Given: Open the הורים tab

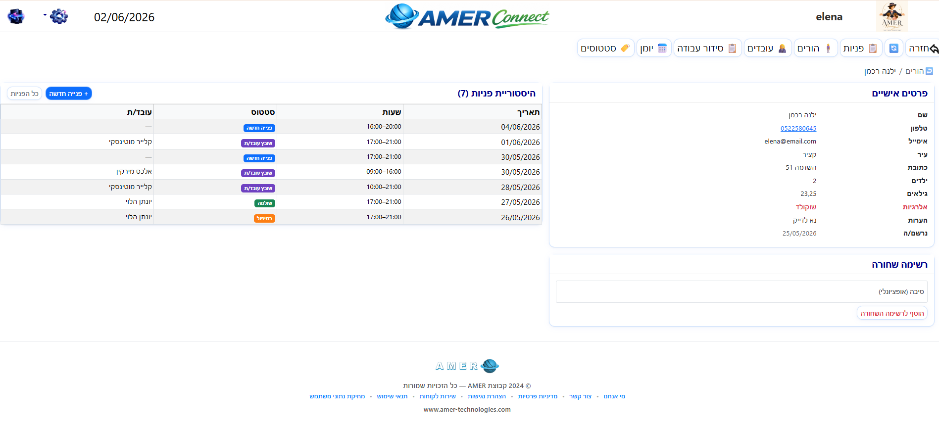Looking at the screenshot, I should pyautogui.click(x=815, y=48).
